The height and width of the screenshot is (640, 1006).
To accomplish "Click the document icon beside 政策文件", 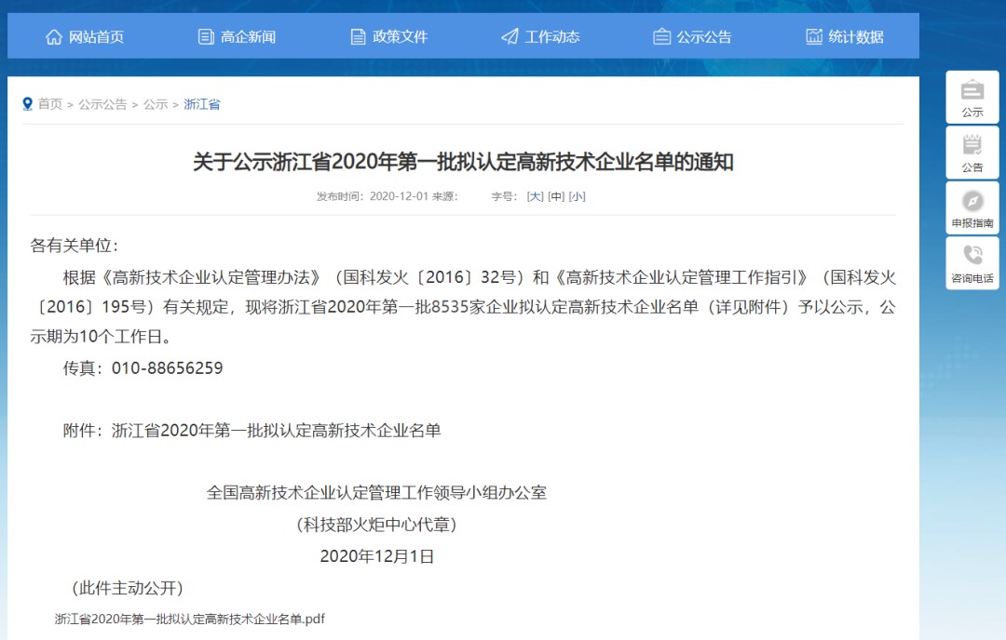I will click(x=357, y=36).
